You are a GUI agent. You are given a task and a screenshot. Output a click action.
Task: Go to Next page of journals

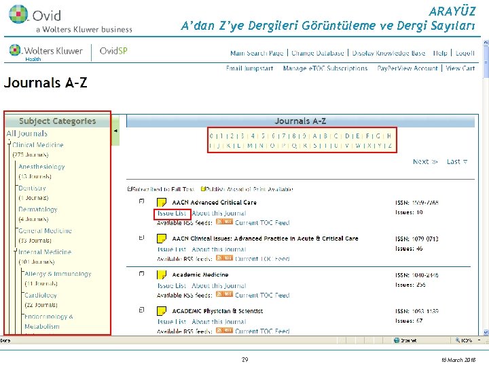click(425, 161)
